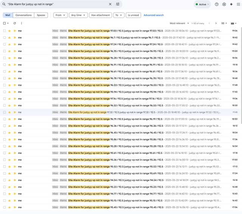The height and width of the screenshot is (214, 242).
Task: Open the Help question mark icon
Action: (x=217, y=4)
